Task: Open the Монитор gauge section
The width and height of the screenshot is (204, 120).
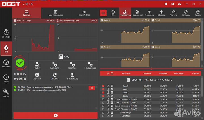Action: tap(6, 64)
